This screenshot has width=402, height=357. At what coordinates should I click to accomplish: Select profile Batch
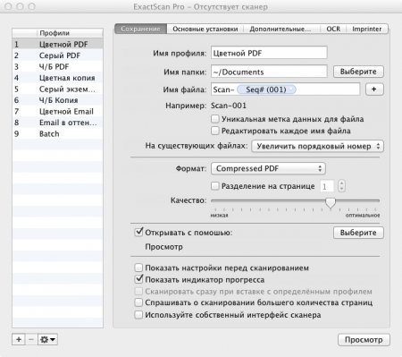[58, 133]
